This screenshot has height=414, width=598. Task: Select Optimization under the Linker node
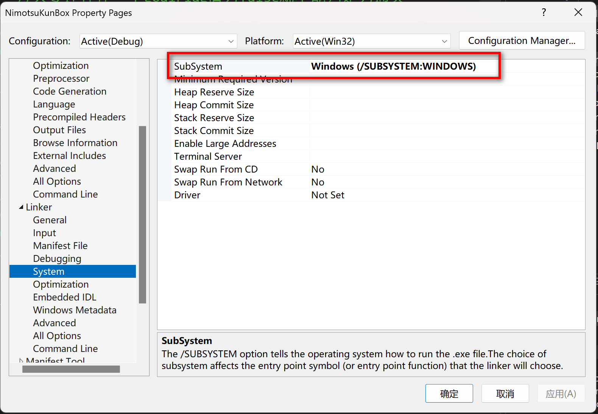pos(61,284)
